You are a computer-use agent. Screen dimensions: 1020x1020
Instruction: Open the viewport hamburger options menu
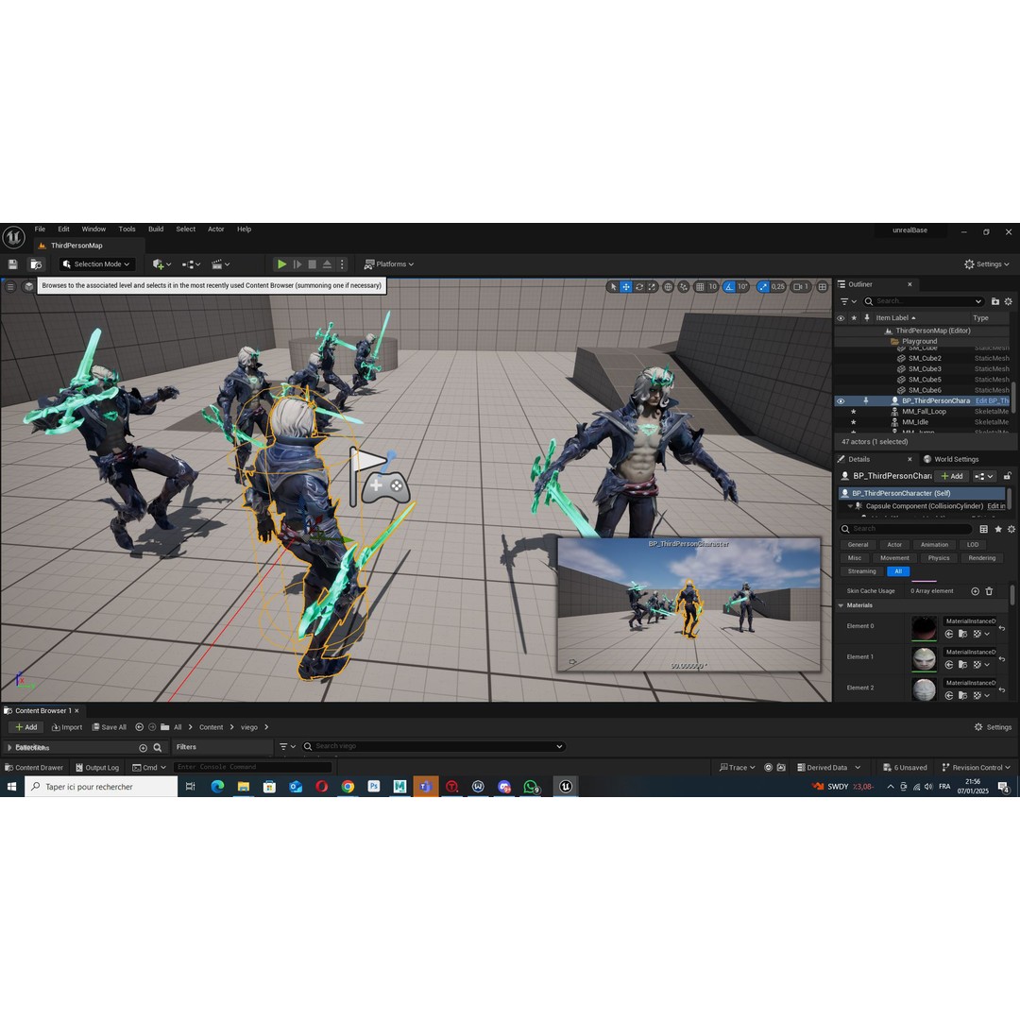pyautogui.click(x=10, y=286)
